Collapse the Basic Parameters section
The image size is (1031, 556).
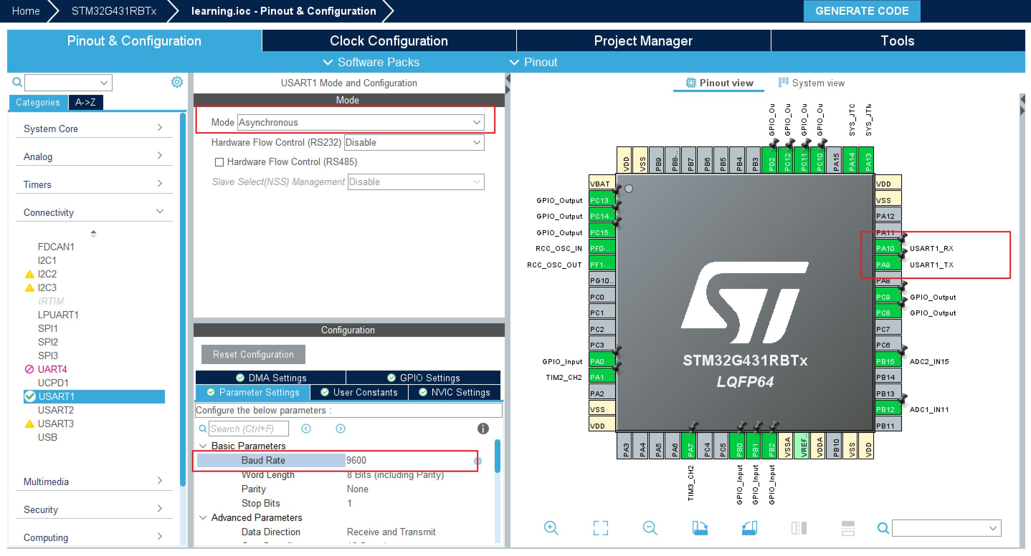[x=203, y=446]
